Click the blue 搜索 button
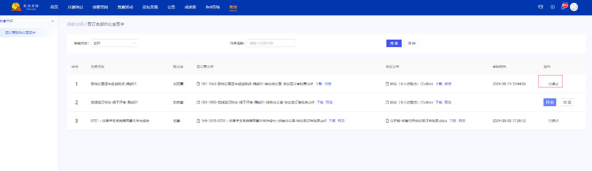Screen dimensions: 592x171 [394, 43]
